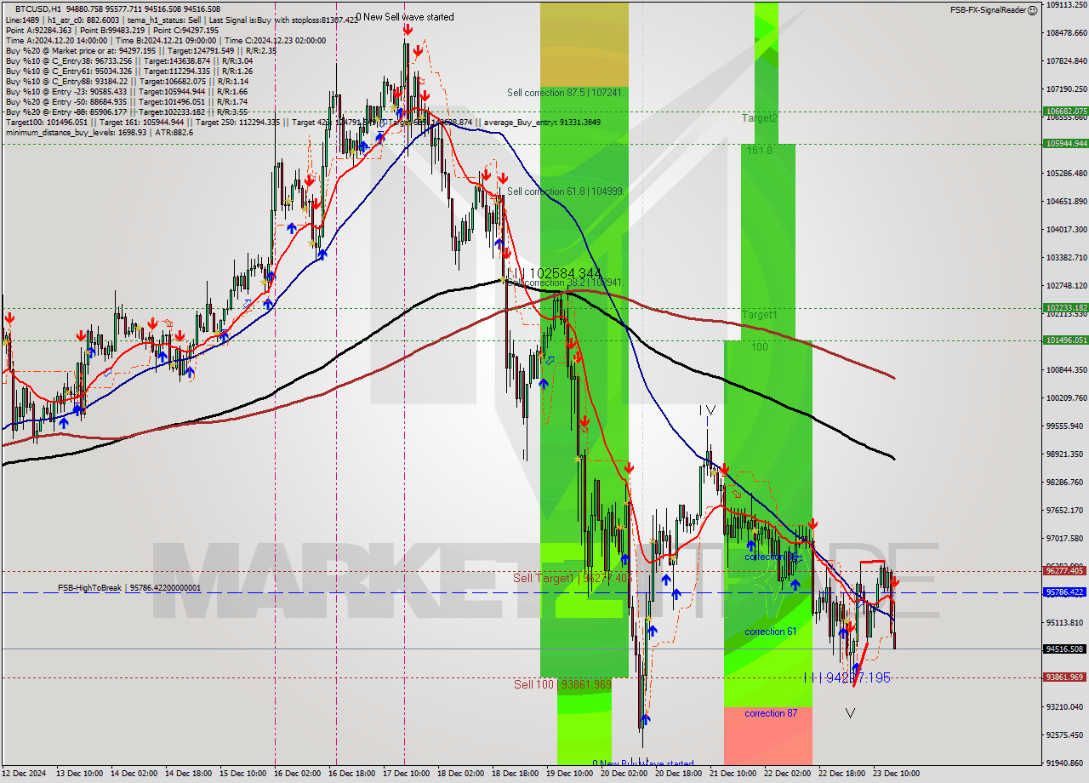Click the 'I I I 94297.195' wave label
The height and width of the screenshot is (783, 1089).
pos(847,677)
